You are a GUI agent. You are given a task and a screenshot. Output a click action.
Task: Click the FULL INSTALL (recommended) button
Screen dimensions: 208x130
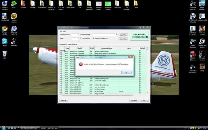140,36
